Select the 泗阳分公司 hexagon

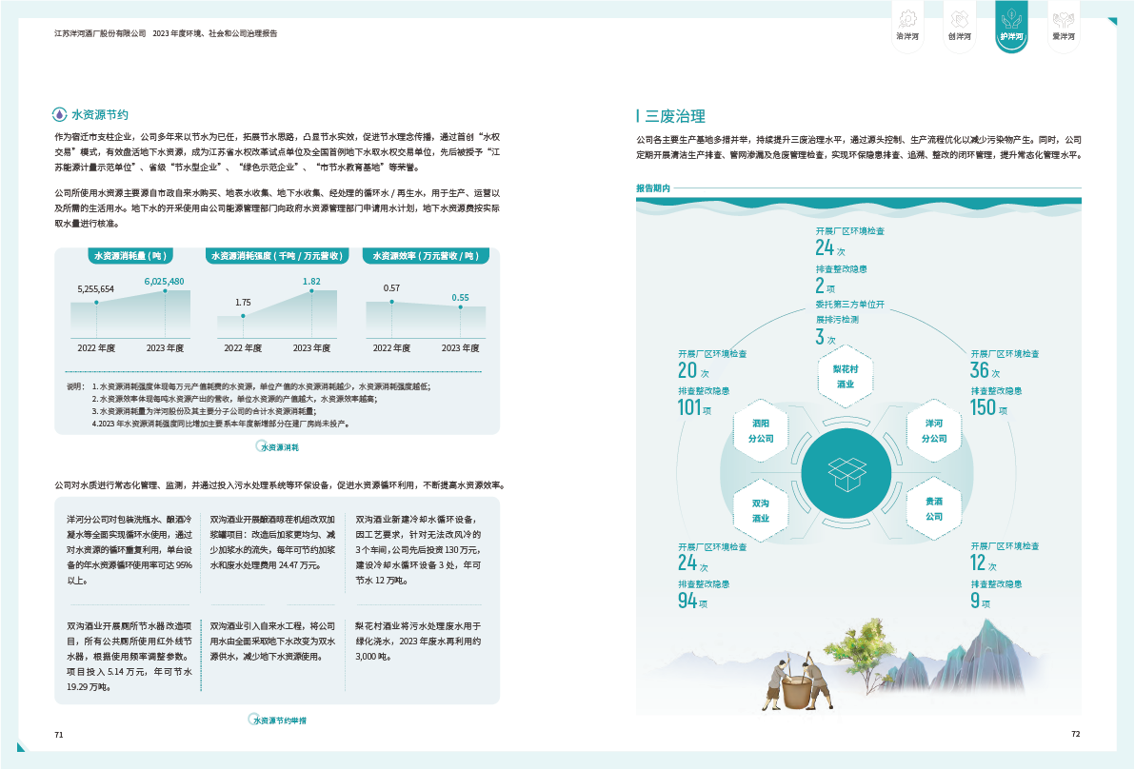761,430
